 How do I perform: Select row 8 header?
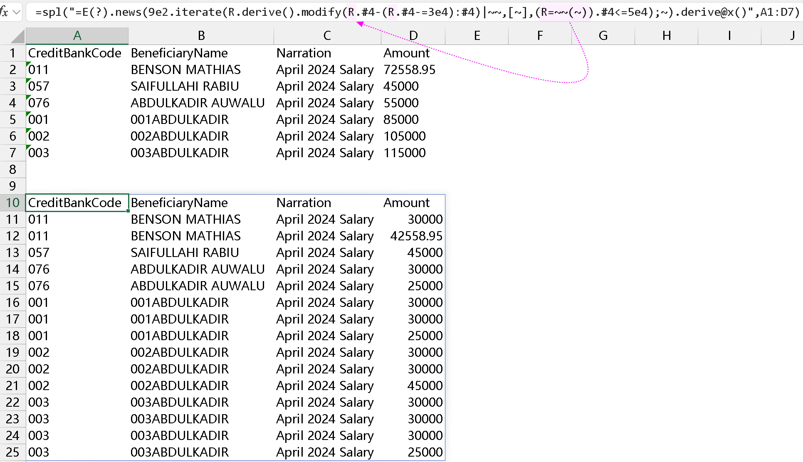[12, 169]
